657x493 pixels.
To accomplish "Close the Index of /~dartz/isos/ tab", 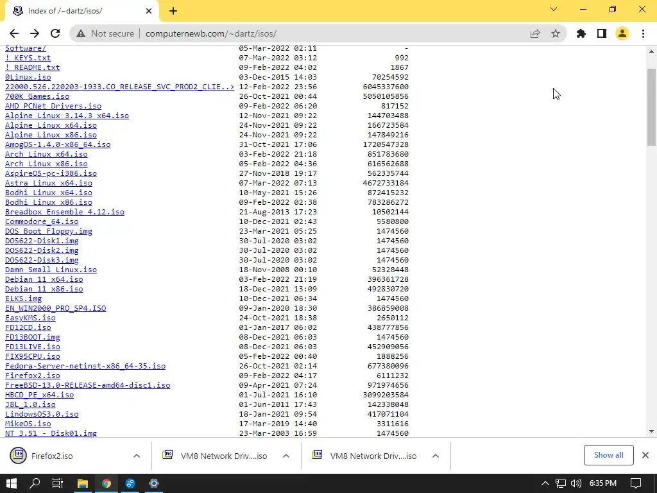I will pyautogui.click(x=149, y=11).
